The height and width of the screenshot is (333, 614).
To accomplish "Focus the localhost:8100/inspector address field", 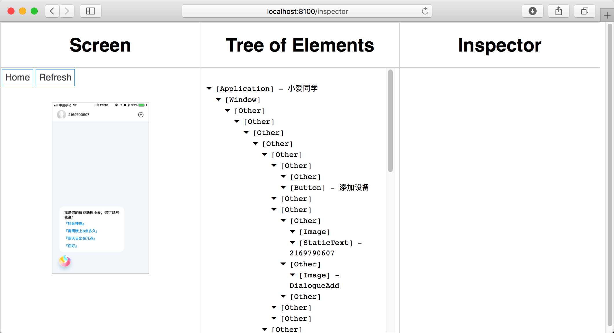I will [307, 11].
